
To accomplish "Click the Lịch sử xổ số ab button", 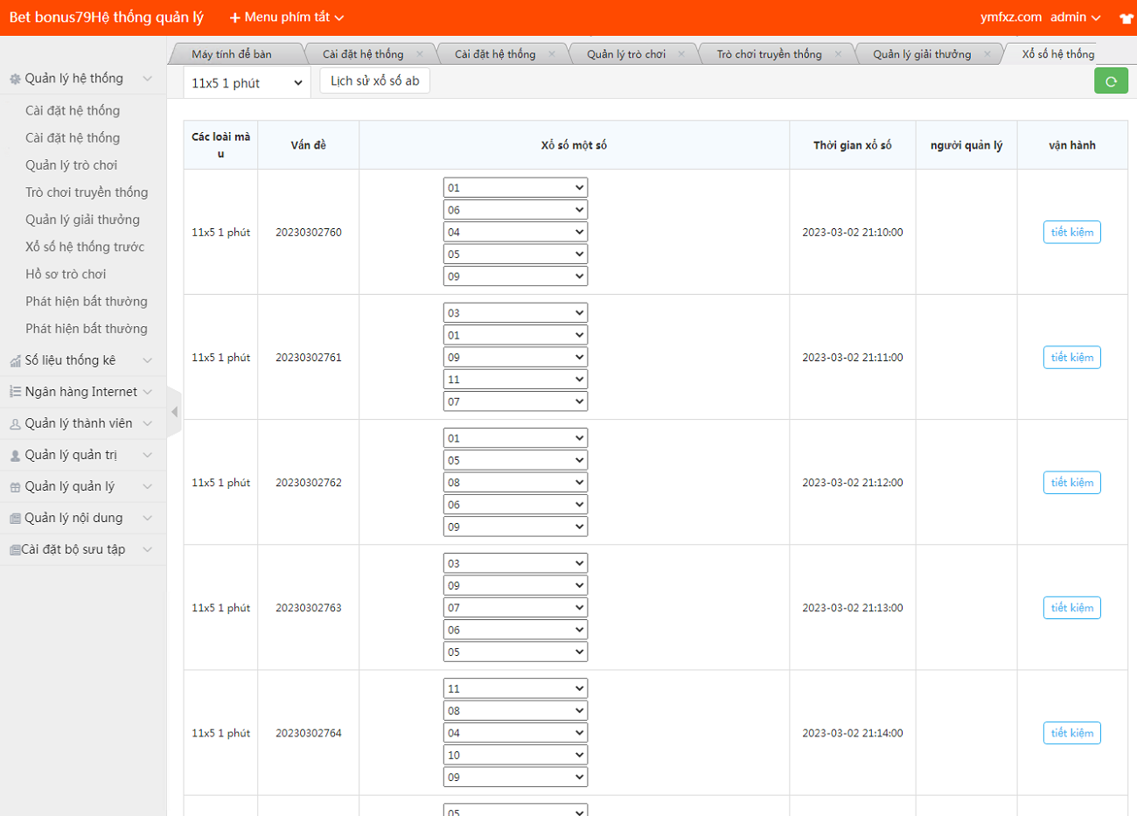I will coord(374,80).
